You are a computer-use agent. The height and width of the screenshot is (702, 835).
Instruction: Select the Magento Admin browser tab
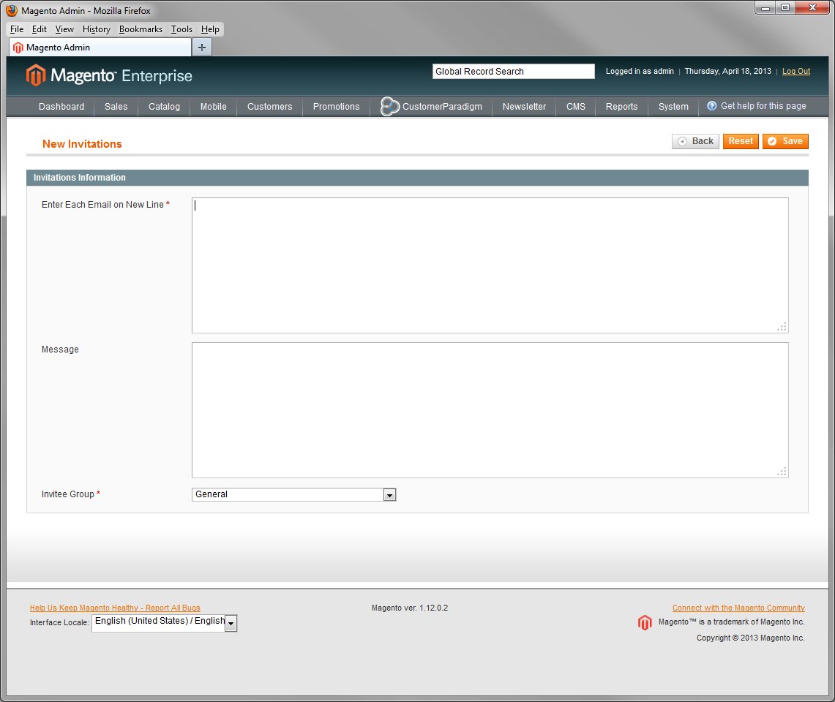pyautogui.click(x=100, y=48)
